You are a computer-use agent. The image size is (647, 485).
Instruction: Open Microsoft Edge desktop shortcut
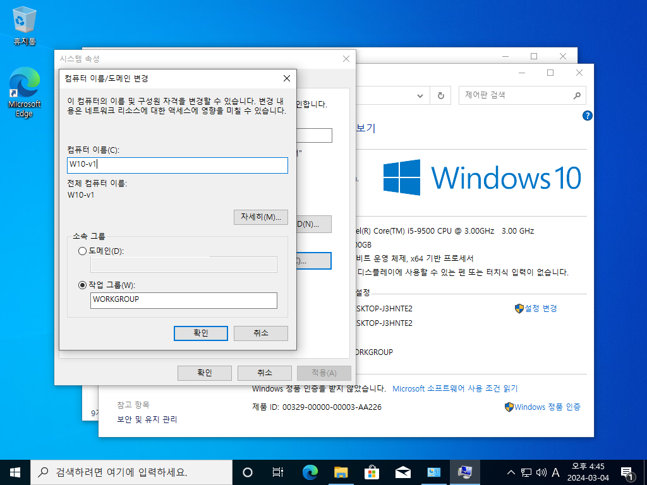click(25, 93)
